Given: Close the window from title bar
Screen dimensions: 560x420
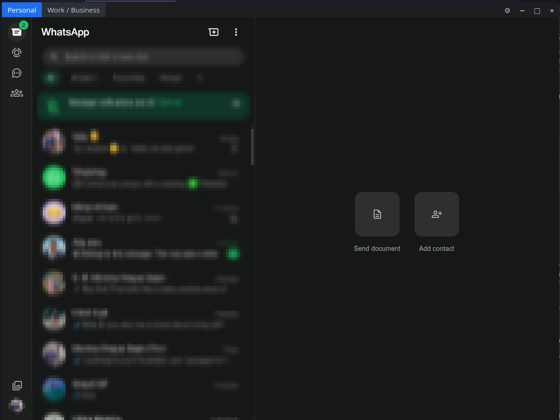Looking at the screenshot, I should pyautogui.click(x=552, y=10).
